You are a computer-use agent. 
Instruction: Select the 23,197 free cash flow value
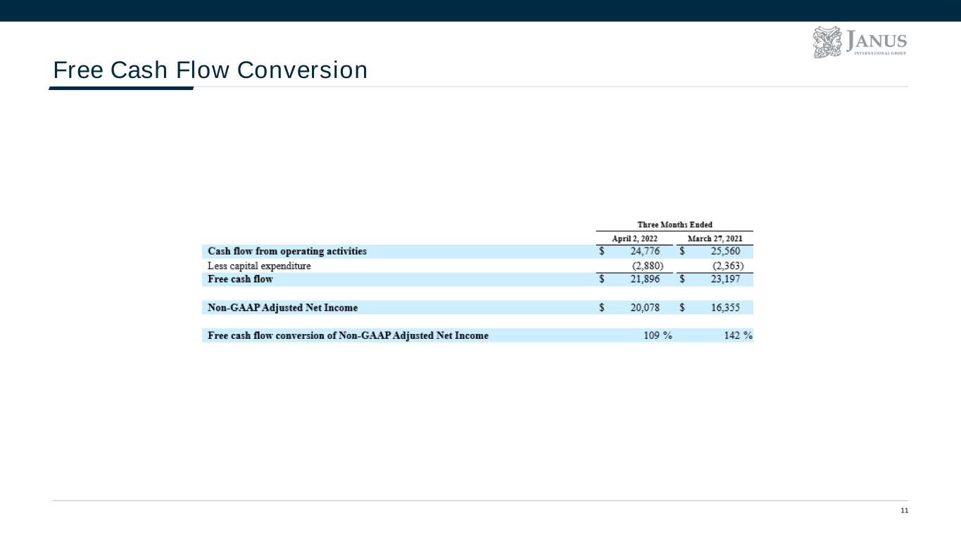click(725, 279)
